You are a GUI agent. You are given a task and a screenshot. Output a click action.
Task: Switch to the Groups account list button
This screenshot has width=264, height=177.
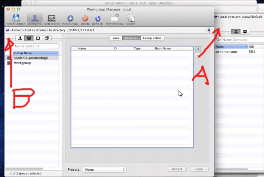click(29, 38)
